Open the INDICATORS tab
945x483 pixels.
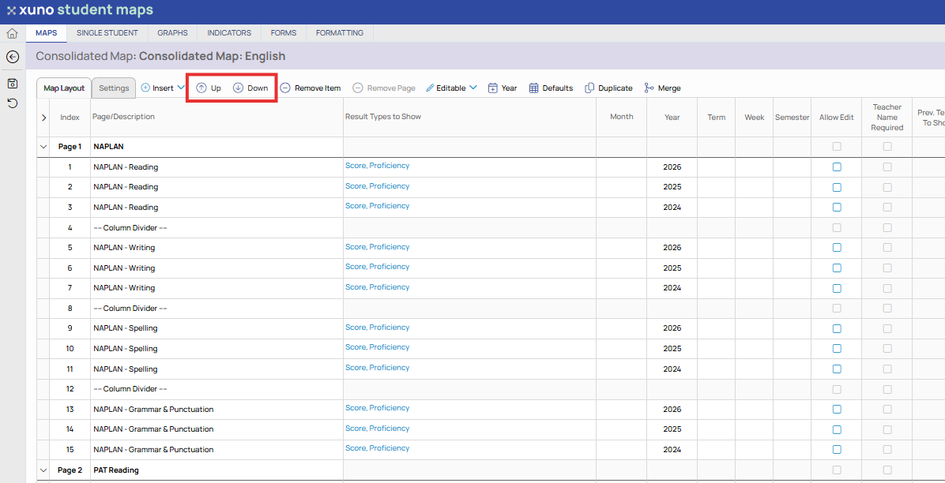(229, 33)
